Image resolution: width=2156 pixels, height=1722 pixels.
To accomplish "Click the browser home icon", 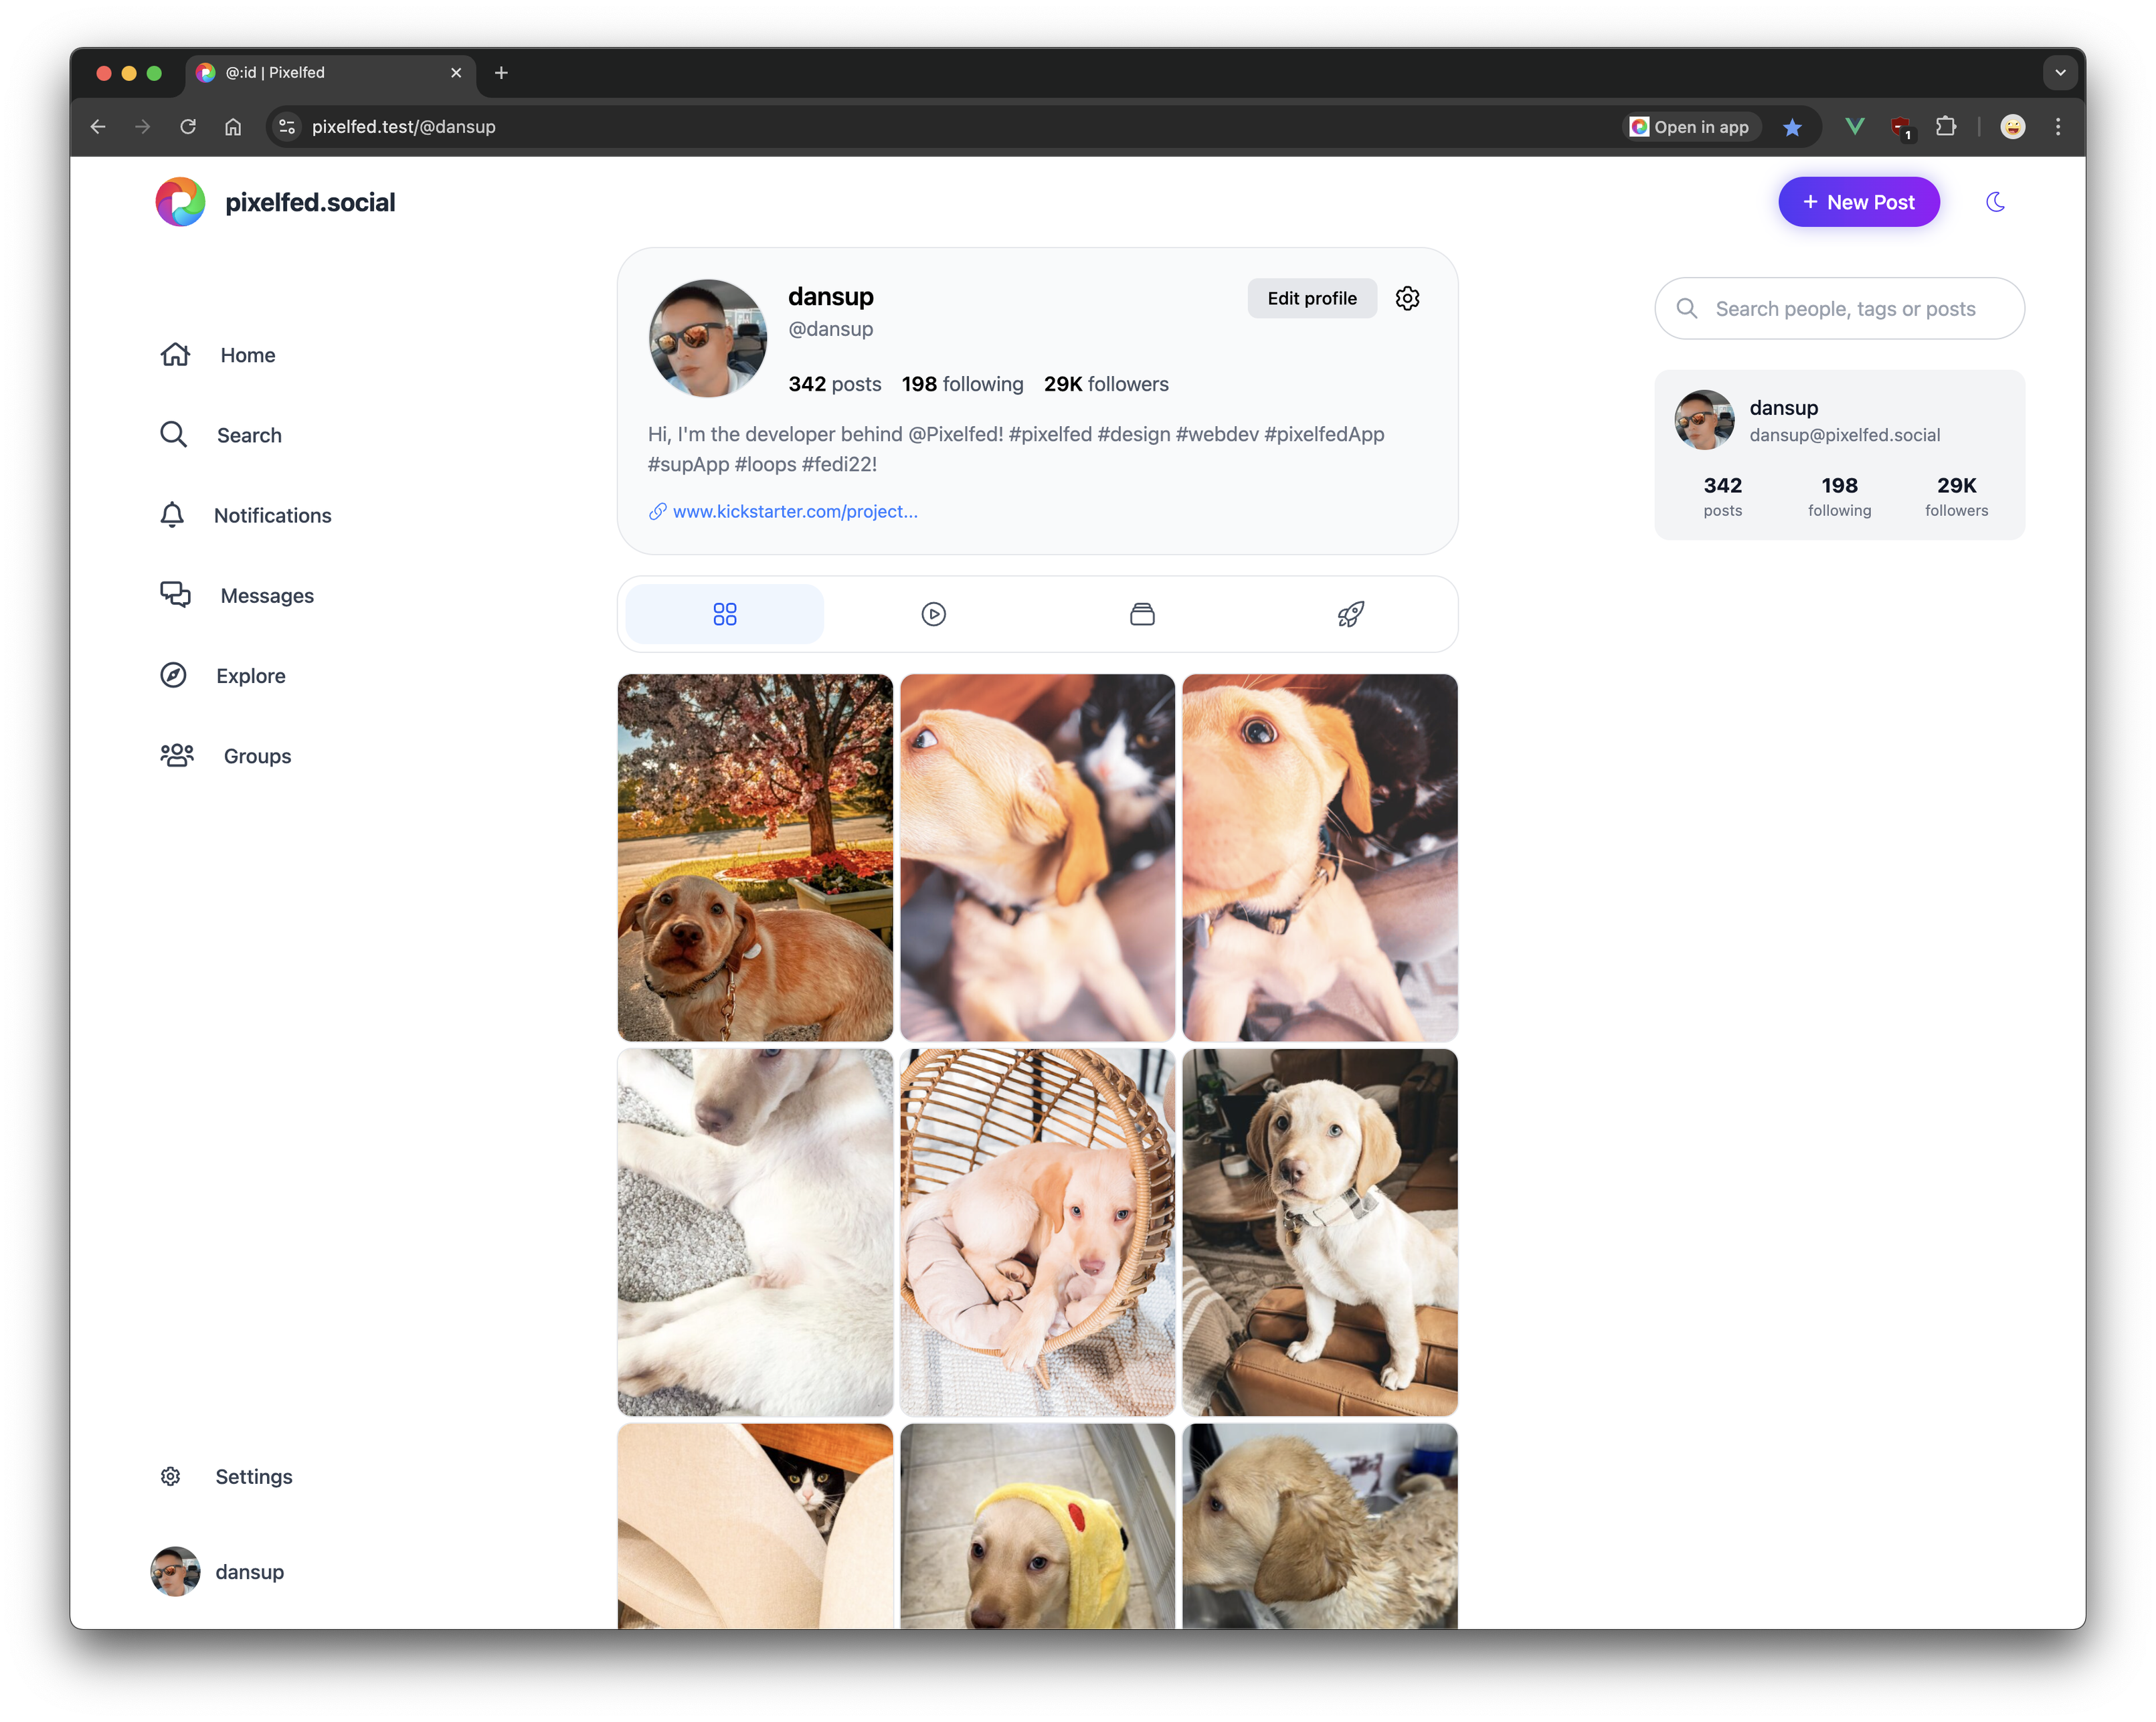I will [x=233, y=127].
